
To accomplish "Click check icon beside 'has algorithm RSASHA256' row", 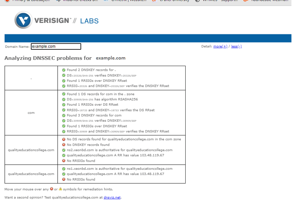I will click(64, 99).
